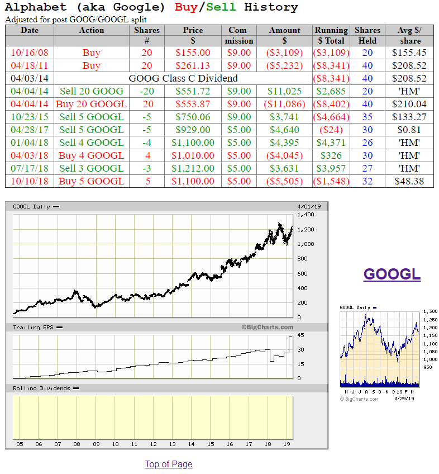Viewport: 439px width, 474px height.
Task: Click the Running $ Total column header
Action: [x=331, y=35]
